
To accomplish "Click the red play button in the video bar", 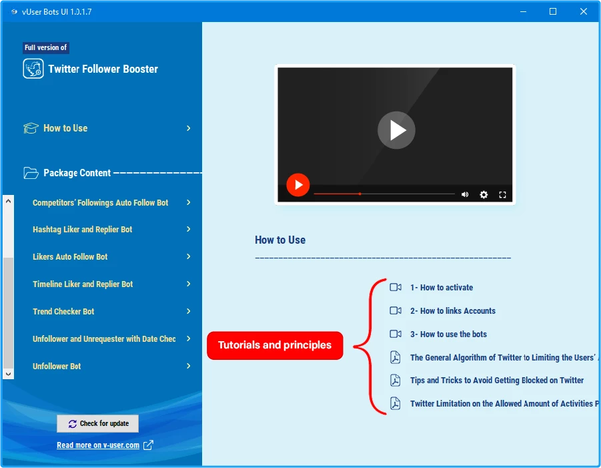I will [297, 185].
